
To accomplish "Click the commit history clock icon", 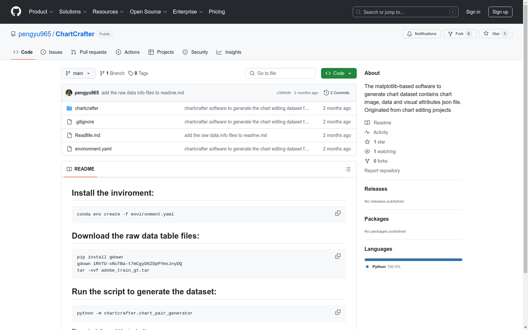I will click(326, 93).
